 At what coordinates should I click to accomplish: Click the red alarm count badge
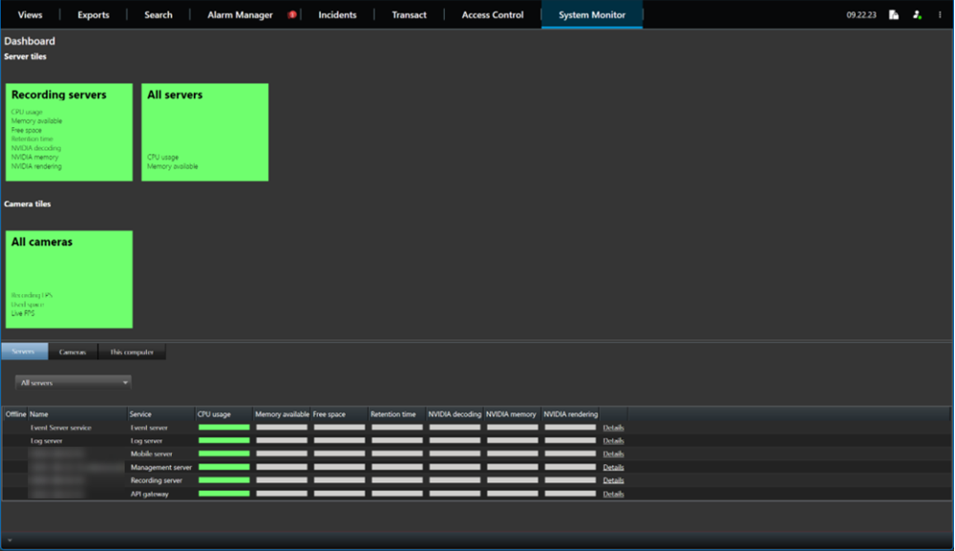(292, 14)
